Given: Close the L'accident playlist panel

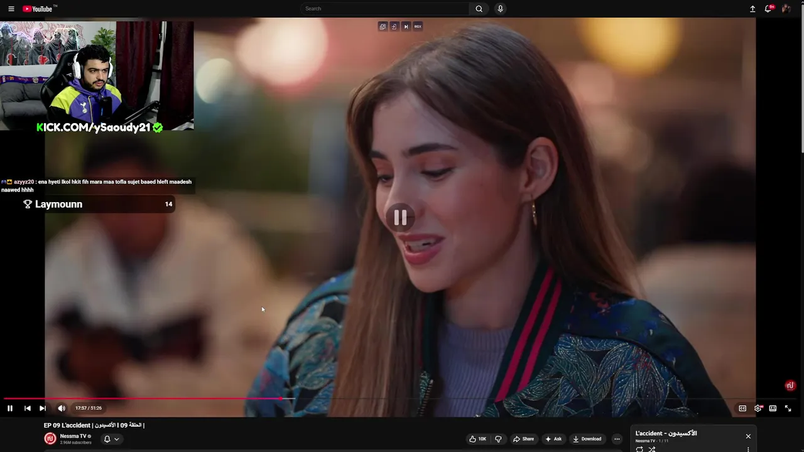Looking at the screenshot, I should click(748, 436).
